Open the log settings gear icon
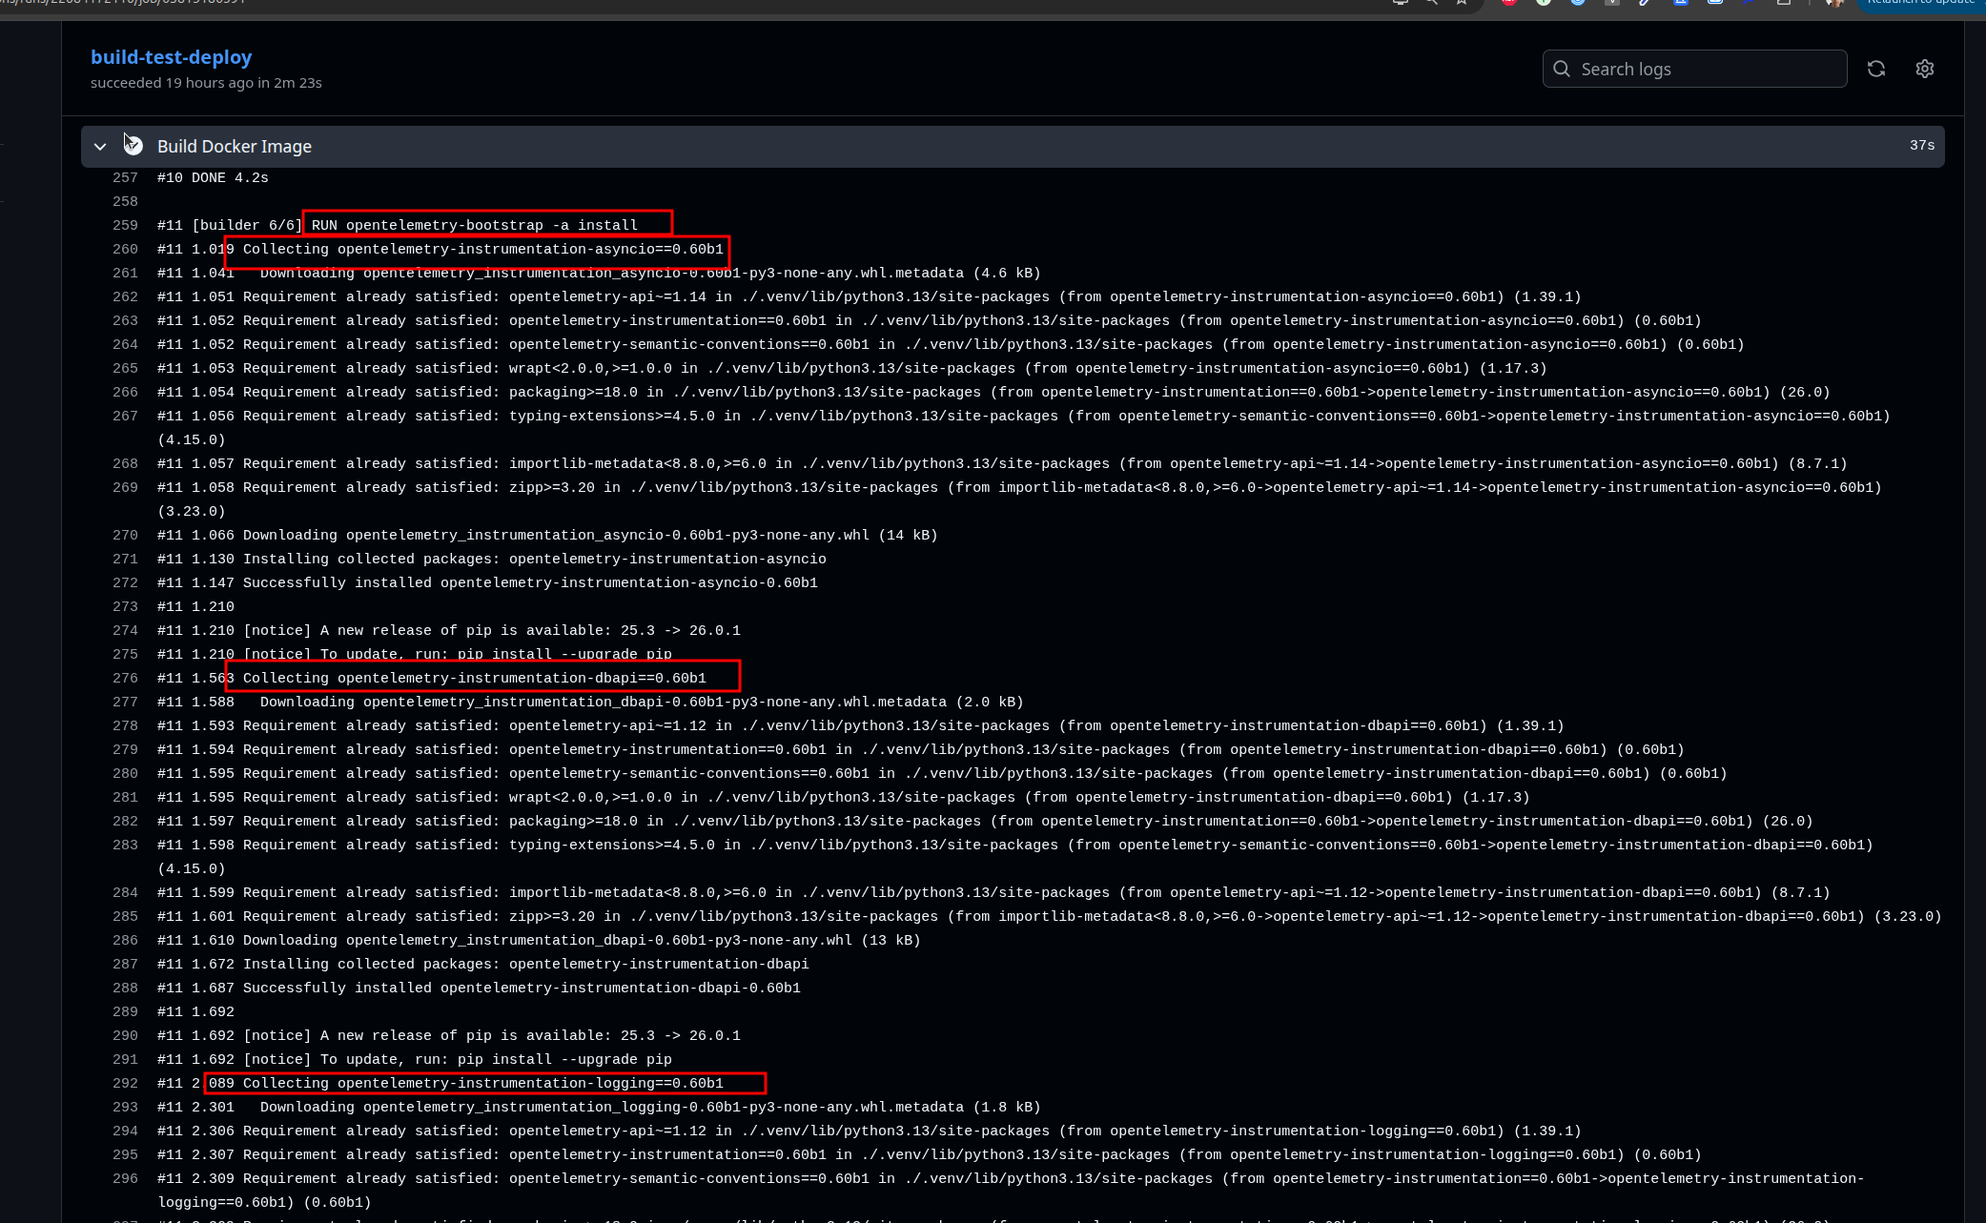 (x=1924, y=69)
